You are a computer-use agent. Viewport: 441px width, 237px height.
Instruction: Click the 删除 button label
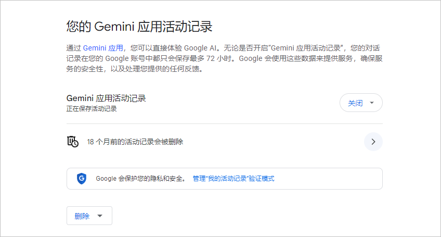pyautogui.click(x=82, y=216)
